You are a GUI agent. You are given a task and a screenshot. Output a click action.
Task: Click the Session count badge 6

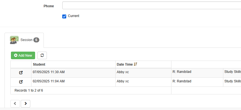click(36, 40)
